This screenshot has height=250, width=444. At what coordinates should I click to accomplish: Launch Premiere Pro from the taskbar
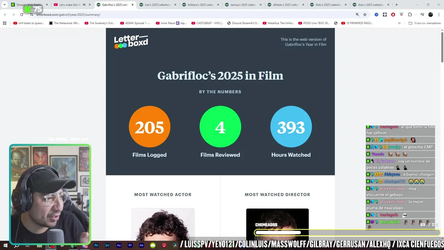130,245
